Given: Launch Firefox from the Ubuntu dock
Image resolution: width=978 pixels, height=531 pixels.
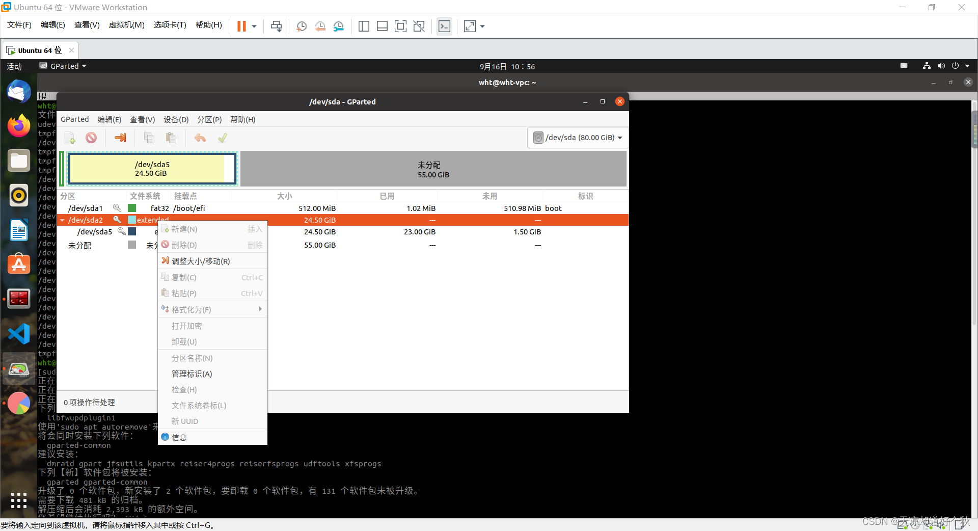Looking at the screenshot, I should 19,126.
